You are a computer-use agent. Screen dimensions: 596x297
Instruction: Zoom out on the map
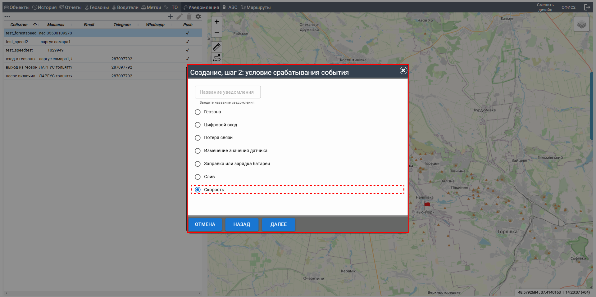tap(217, 32)
